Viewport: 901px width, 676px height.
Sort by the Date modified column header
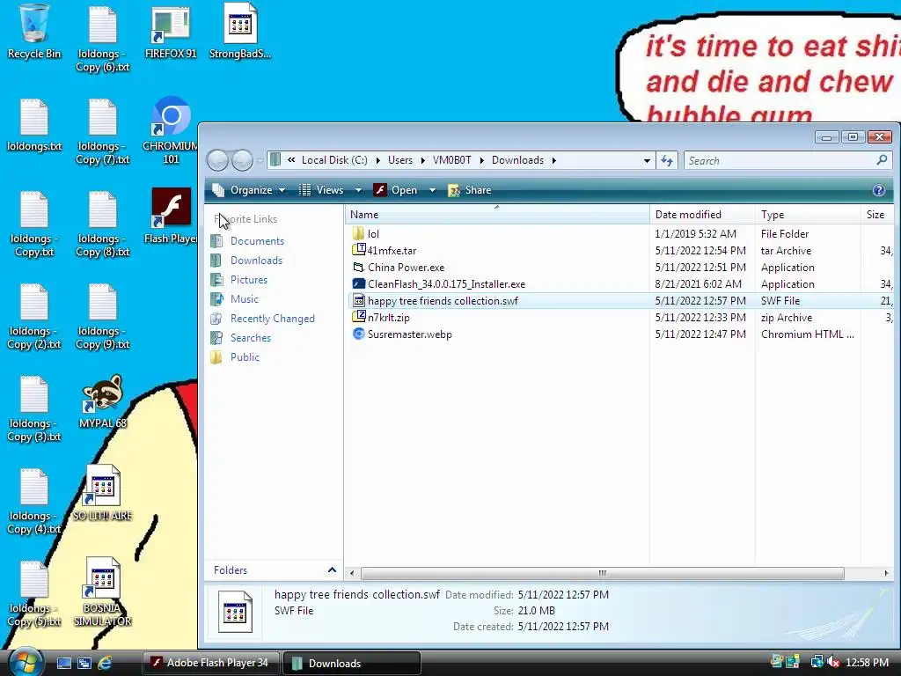click(702, 215)
